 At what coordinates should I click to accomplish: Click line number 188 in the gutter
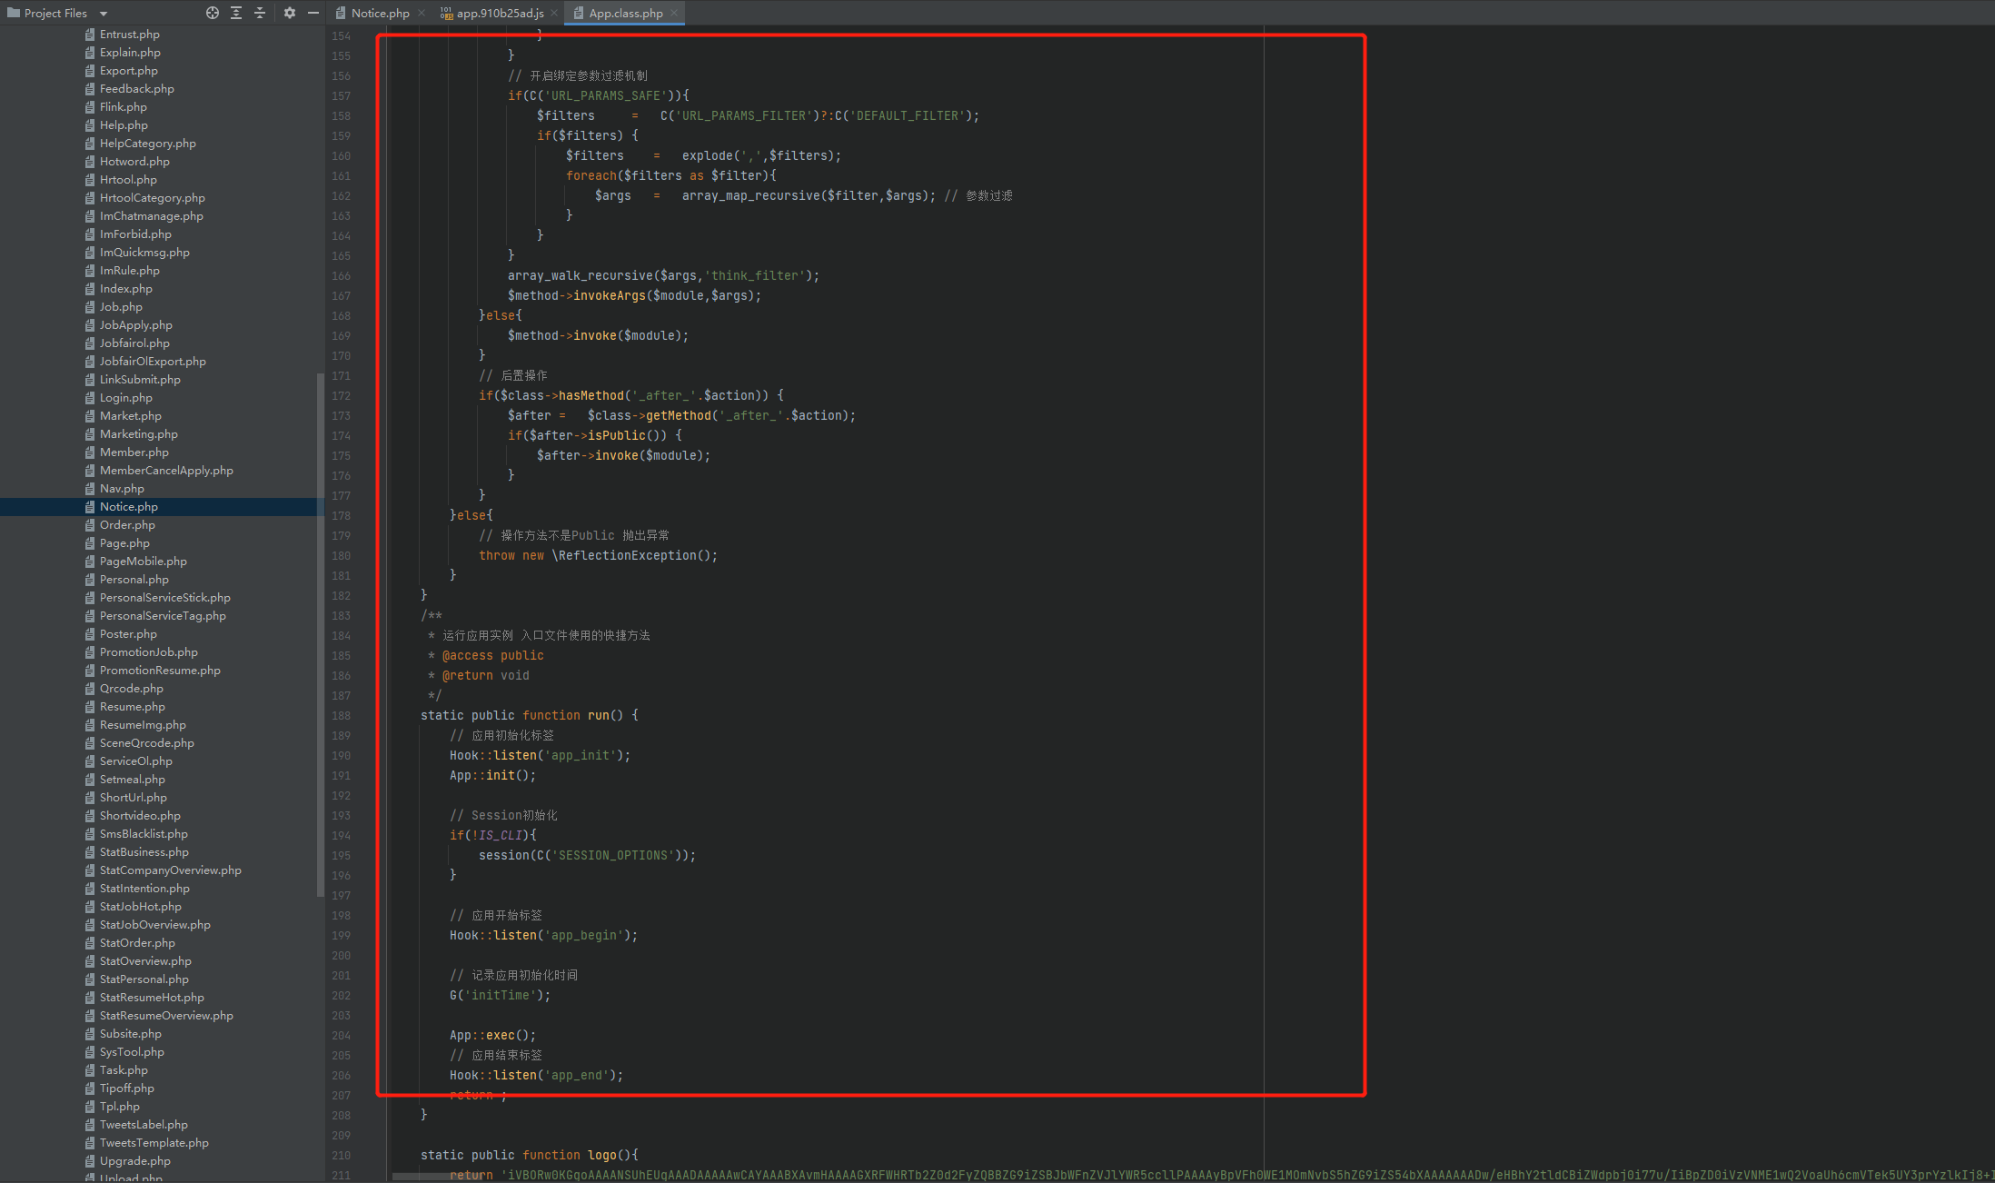tap(341, 715)
